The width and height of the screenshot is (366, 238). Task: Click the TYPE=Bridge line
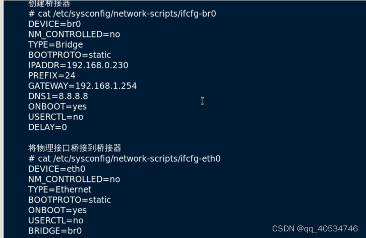(55, 44)
